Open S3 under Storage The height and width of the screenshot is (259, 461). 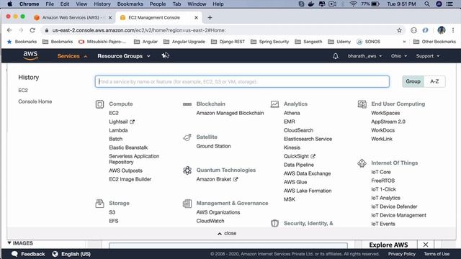click(112, 212)
